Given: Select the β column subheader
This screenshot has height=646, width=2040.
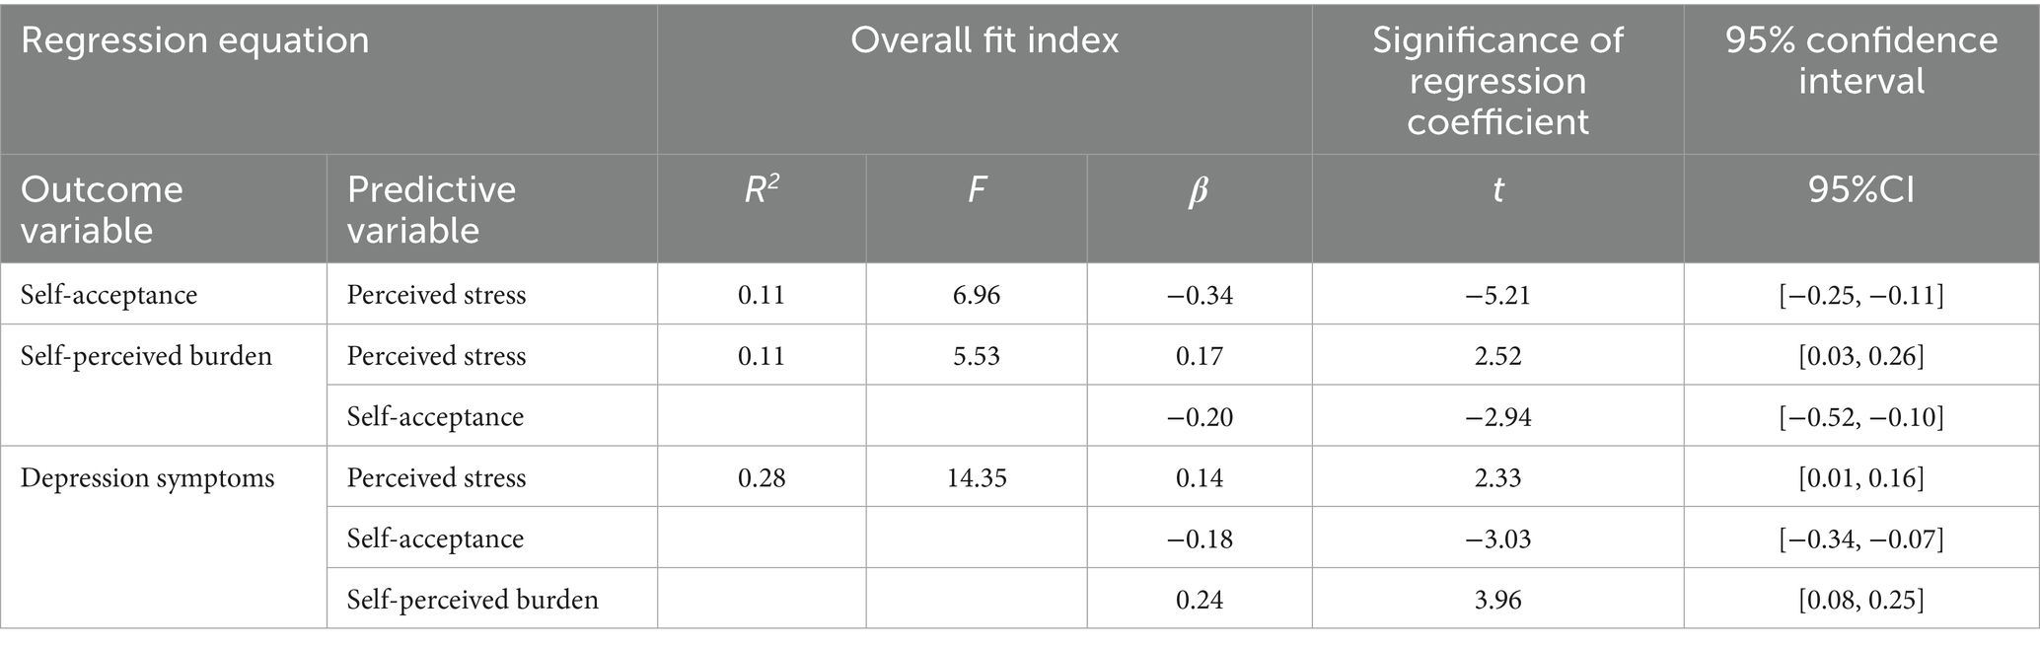Looking at the screenshot, I should point(1199,191).
